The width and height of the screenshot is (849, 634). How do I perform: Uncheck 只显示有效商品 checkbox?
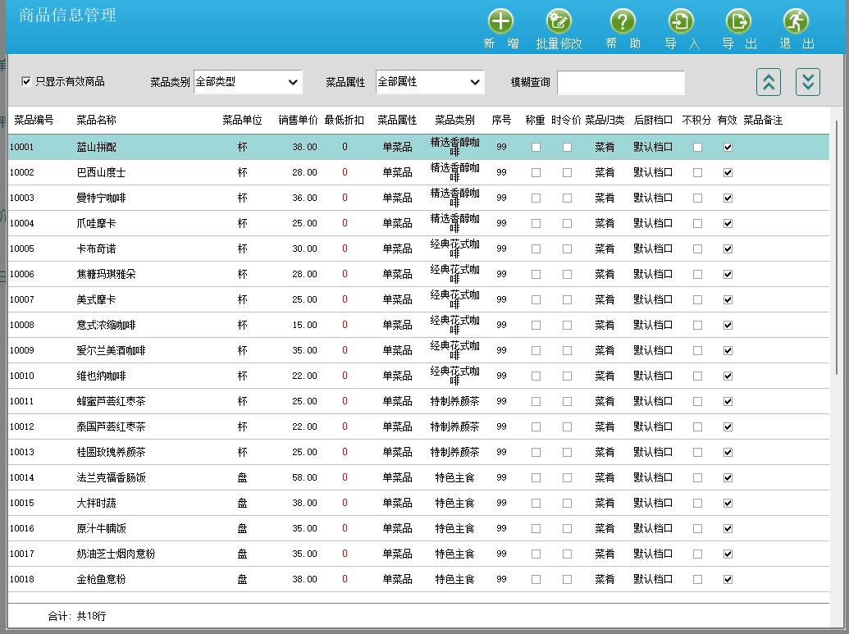click(26, 81)
